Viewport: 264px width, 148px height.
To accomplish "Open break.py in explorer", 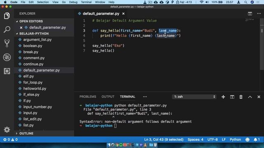I will (31, 52).
